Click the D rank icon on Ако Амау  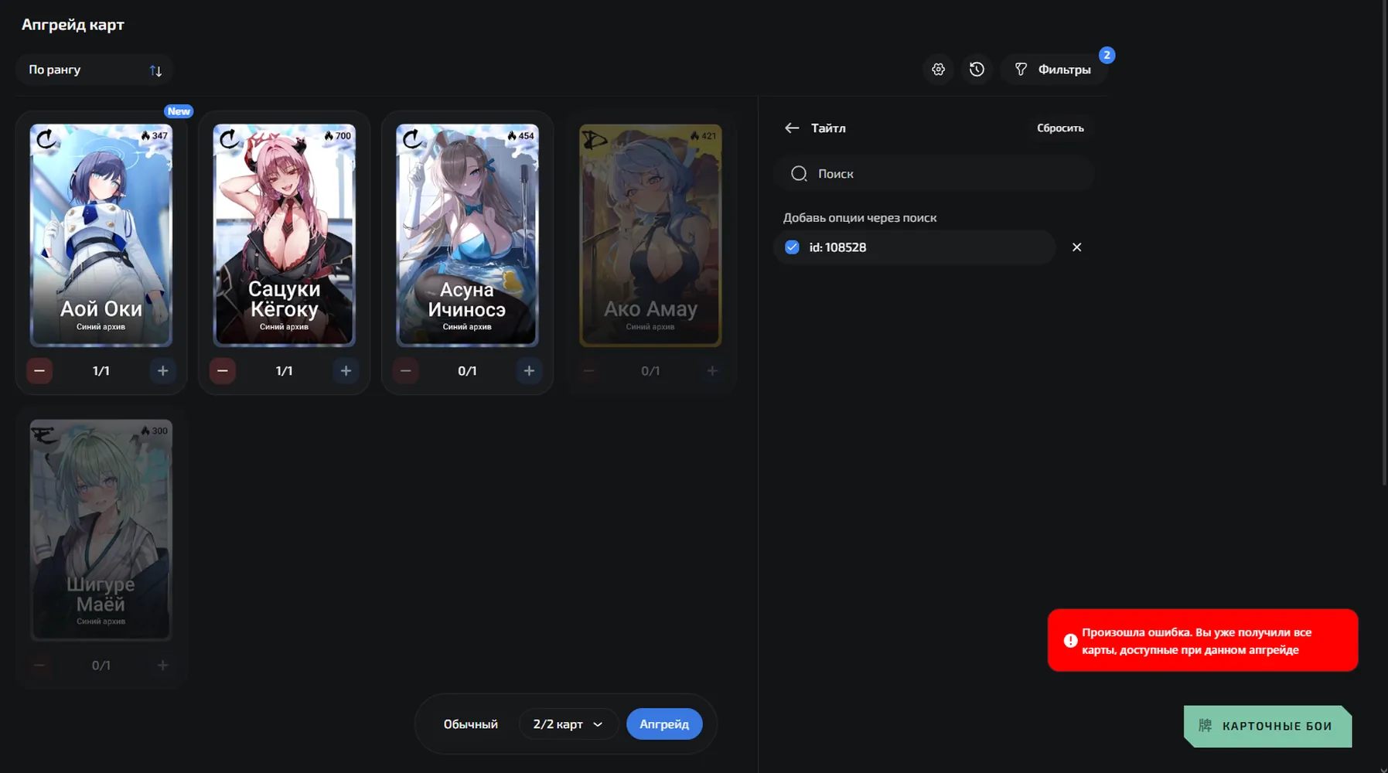pos(595,139)
